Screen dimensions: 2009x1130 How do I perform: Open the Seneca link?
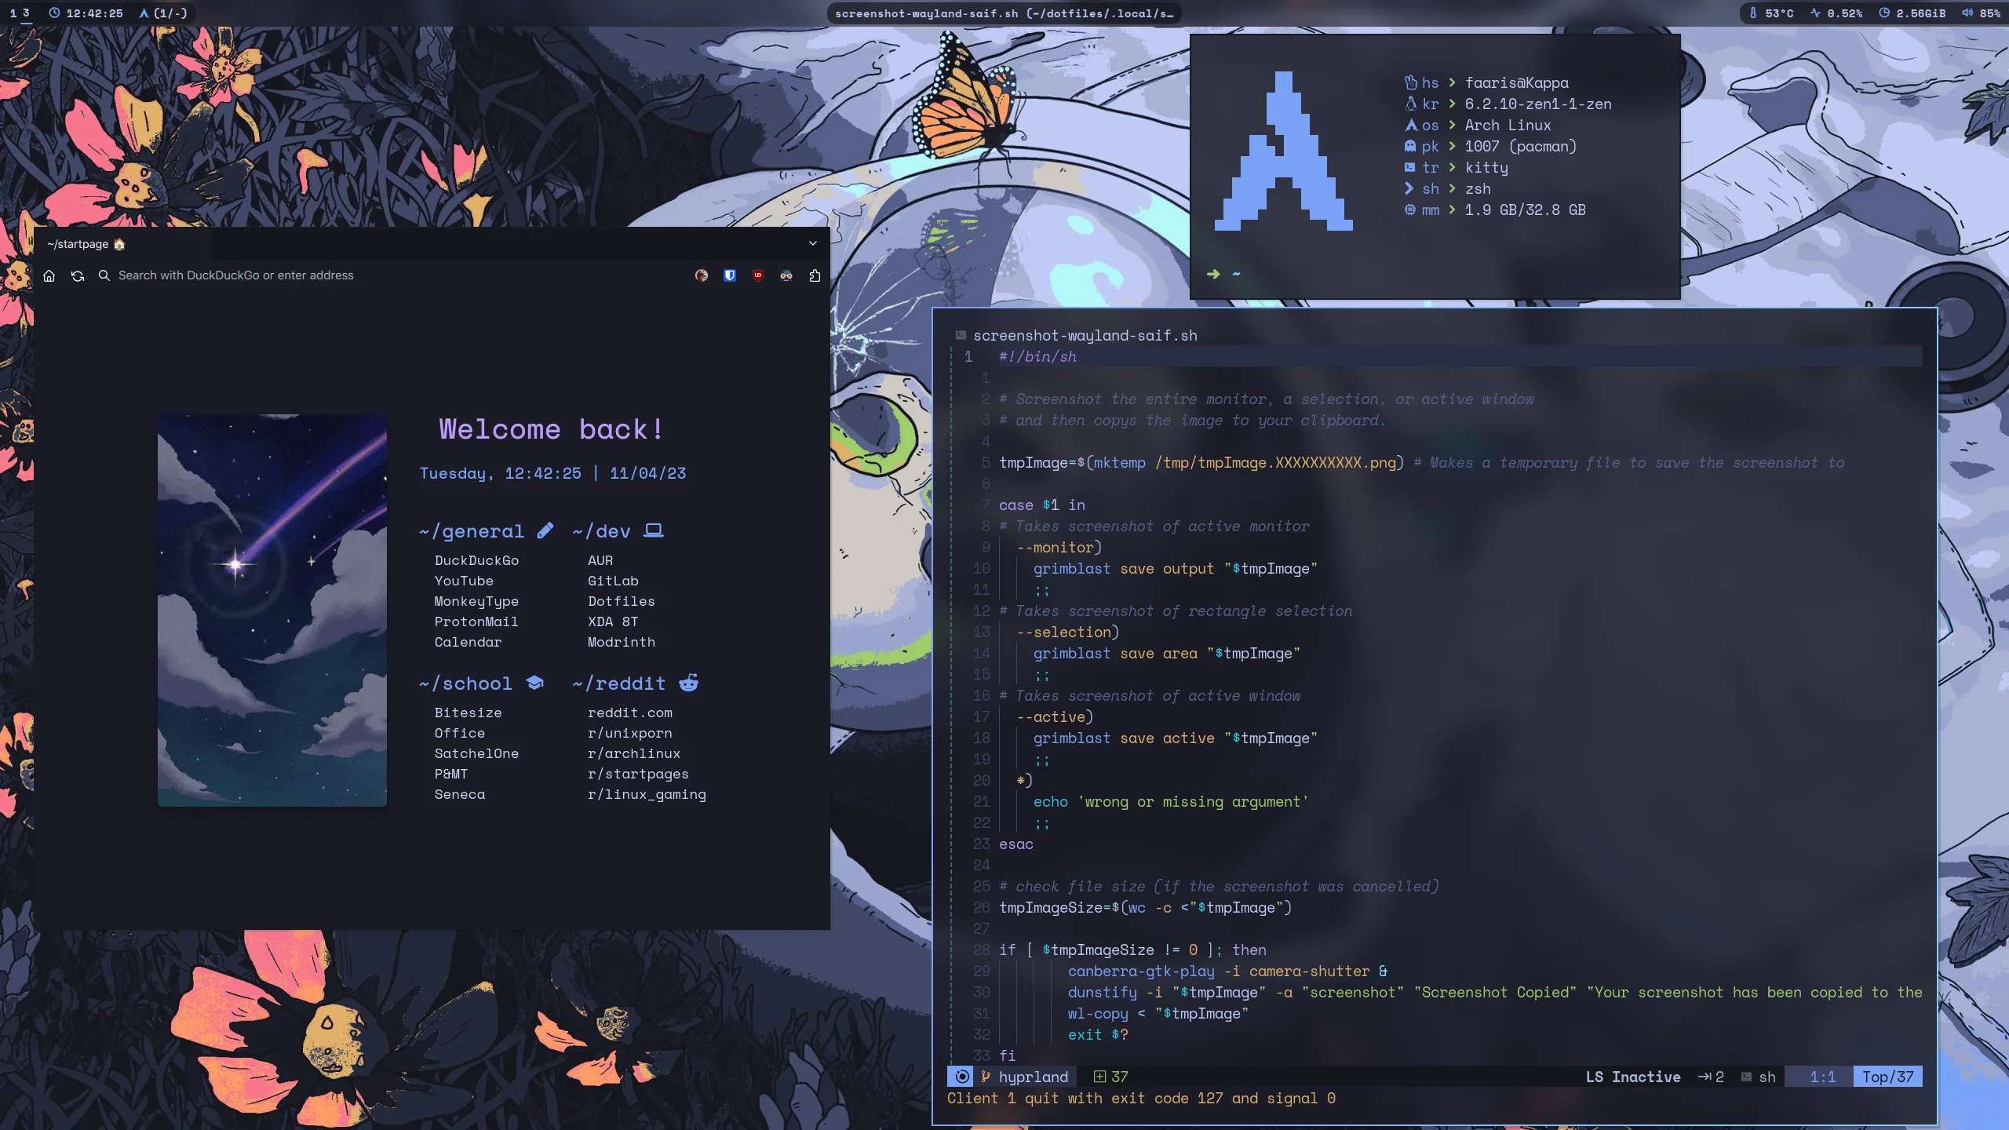tap(460, 794)
